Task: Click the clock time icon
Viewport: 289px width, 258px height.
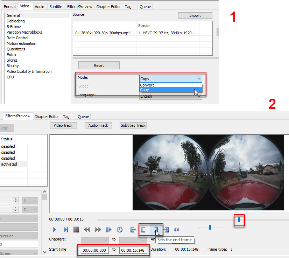Action: pos(120,230)
